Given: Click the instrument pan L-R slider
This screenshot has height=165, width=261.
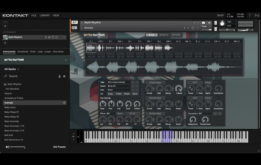Looking at the screenshot, I should pos(227,30).
